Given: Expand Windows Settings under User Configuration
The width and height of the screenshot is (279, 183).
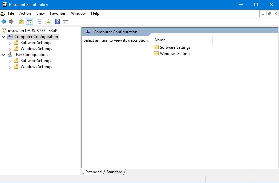Looking at the screenshot, I should pos(10,67).
